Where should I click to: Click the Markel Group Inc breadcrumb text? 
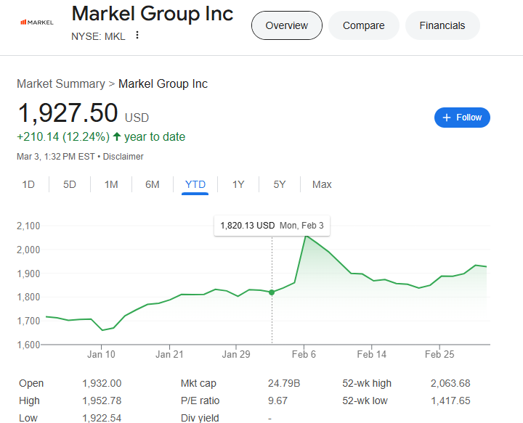(163, 84)
